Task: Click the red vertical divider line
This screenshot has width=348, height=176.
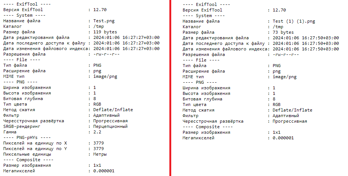Action: coord(170,88)
